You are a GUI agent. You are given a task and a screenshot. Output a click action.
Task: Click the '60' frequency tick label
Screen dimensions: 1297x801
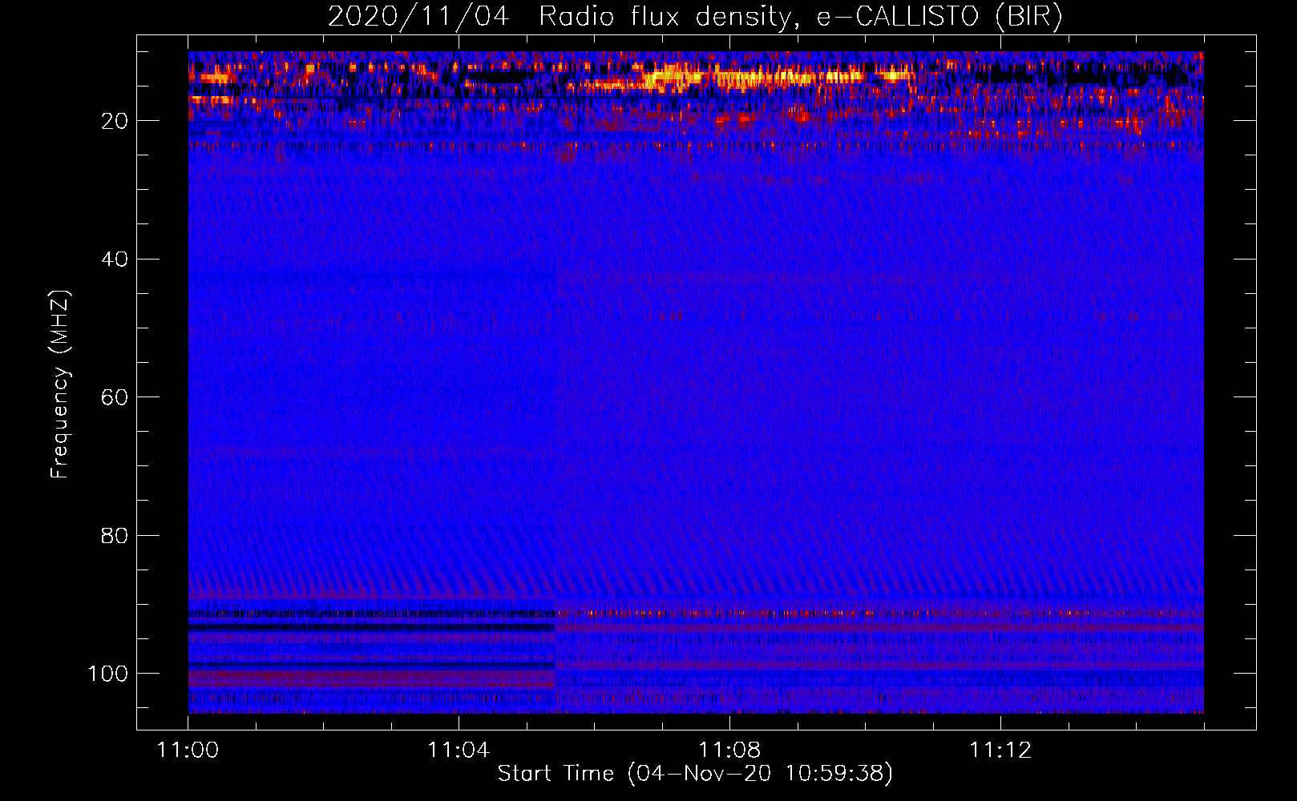pos(115,397)
